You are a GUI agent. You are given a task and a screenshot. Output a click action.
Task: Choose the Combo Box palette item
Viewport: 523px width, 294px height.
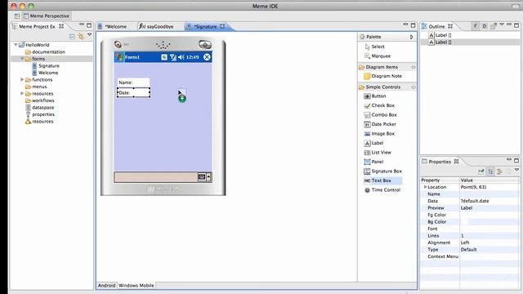pyautogui.click(x=381, y=114)
